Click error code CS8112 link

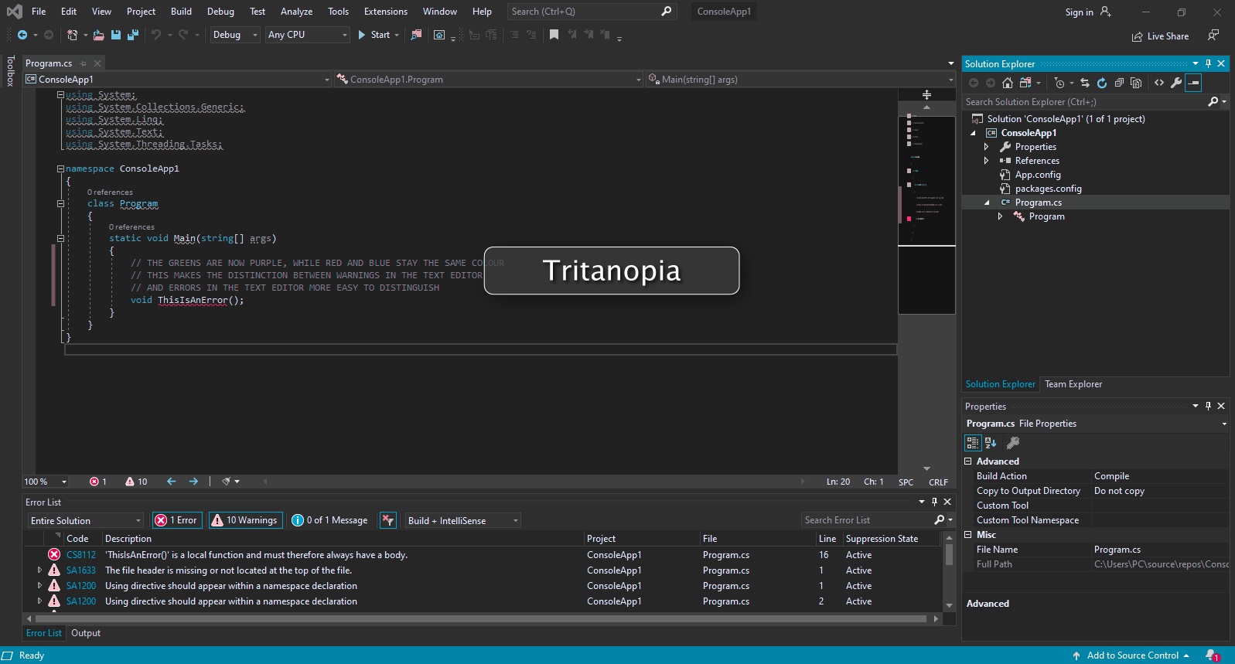pyautogui.click(x=81, y=555)
